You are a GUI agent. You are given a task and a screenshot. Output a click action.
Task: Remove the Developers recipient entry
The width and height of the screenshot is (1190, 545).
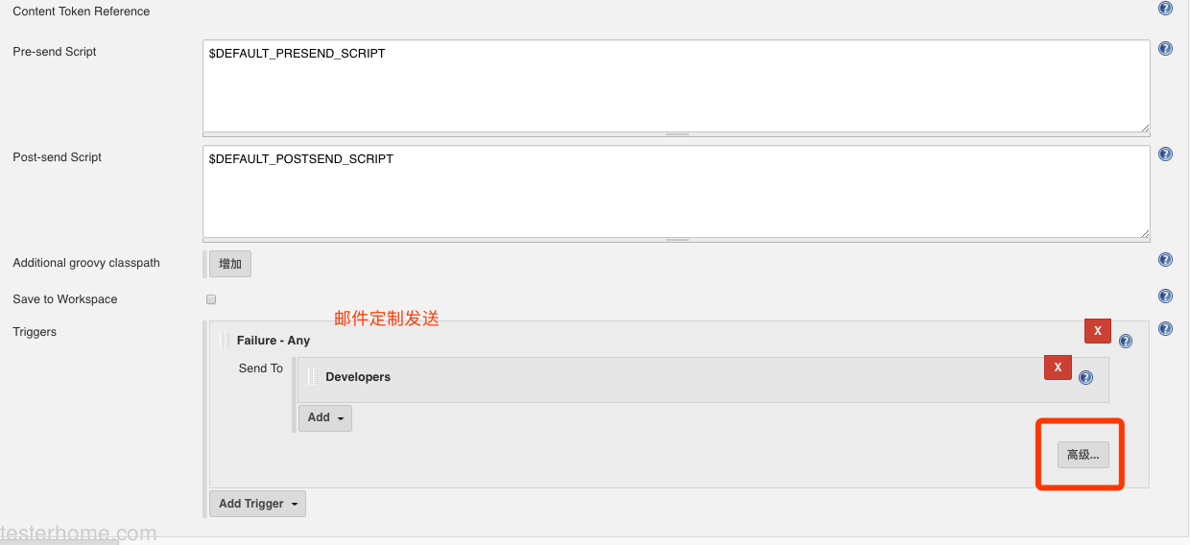click(1058, 367)
